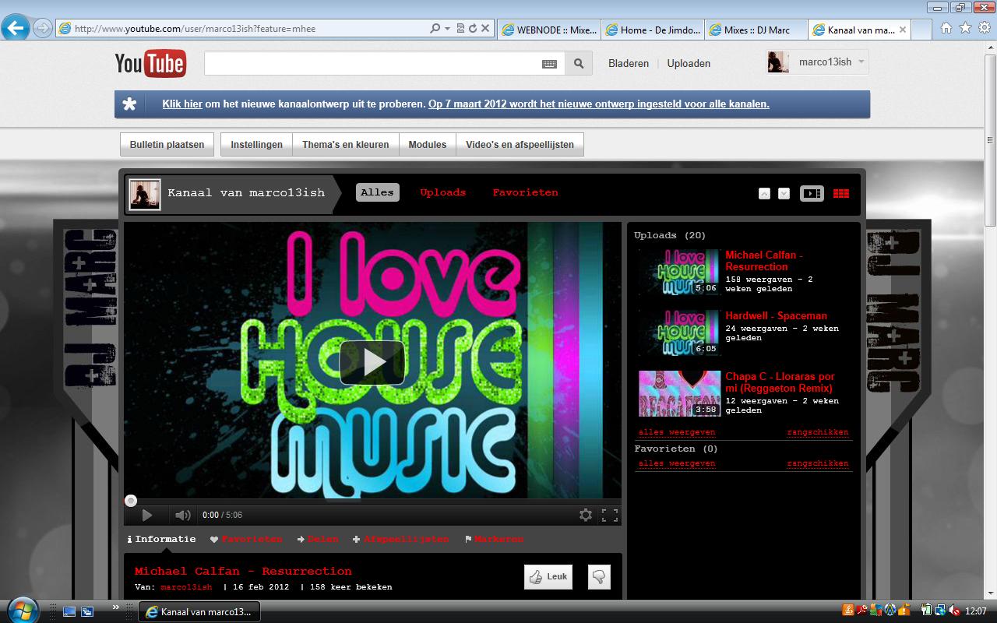
Task: Click rangschikken under Favorieten (0)
Action: click(818, 463)
